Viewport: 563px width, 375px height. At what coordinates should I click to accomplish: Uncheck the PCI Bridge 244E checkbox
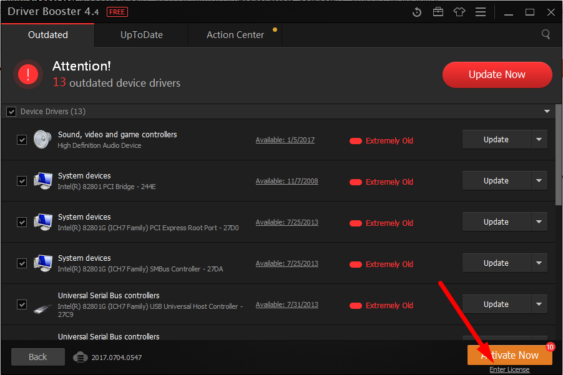point(22,181)
